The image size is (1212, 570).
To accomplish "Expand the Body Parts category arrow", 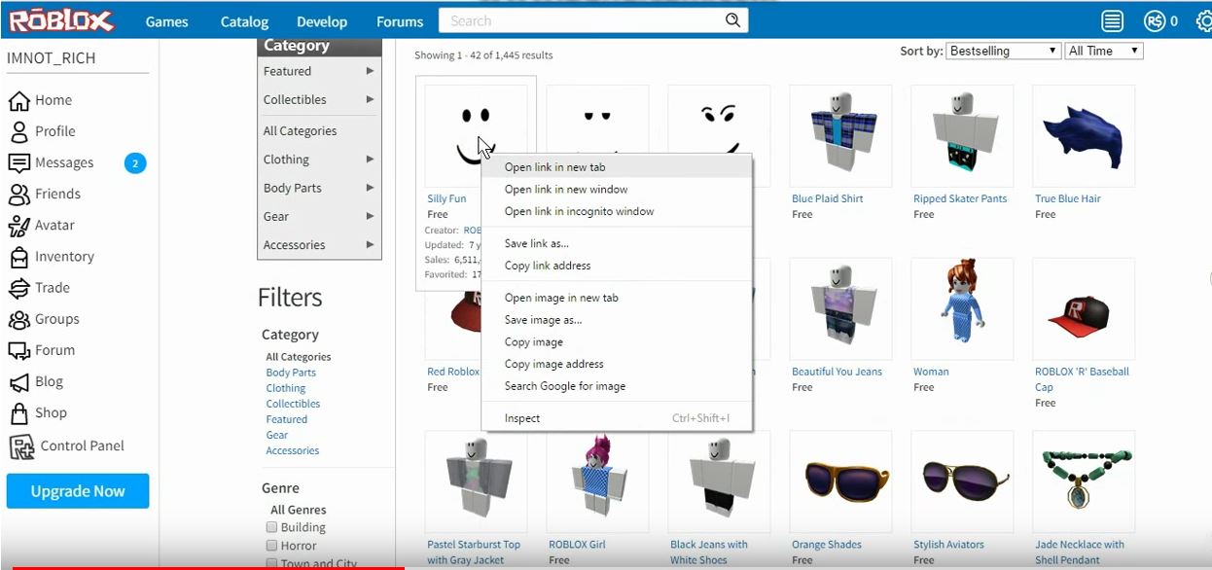I will pos(370,188).
